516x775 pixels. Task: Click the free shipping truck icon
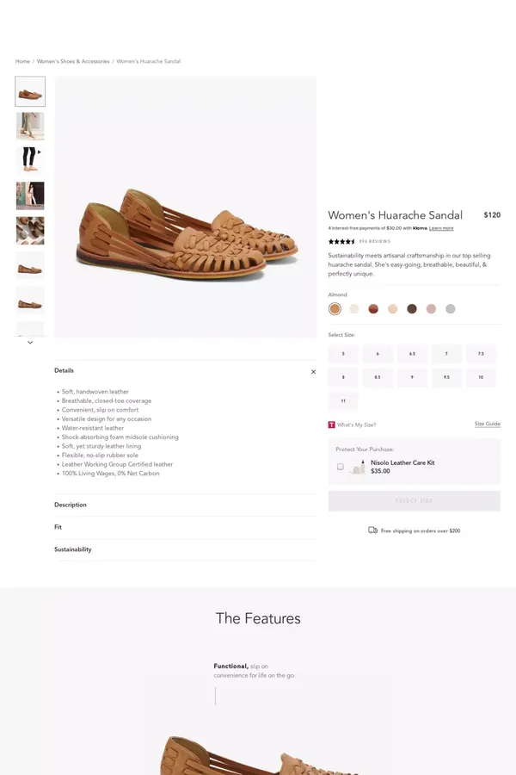(x=372, y=530)
